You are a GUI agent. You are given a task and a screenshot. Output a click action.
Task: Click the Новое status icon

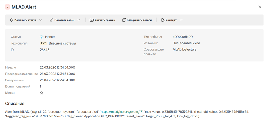coord(42,37)
